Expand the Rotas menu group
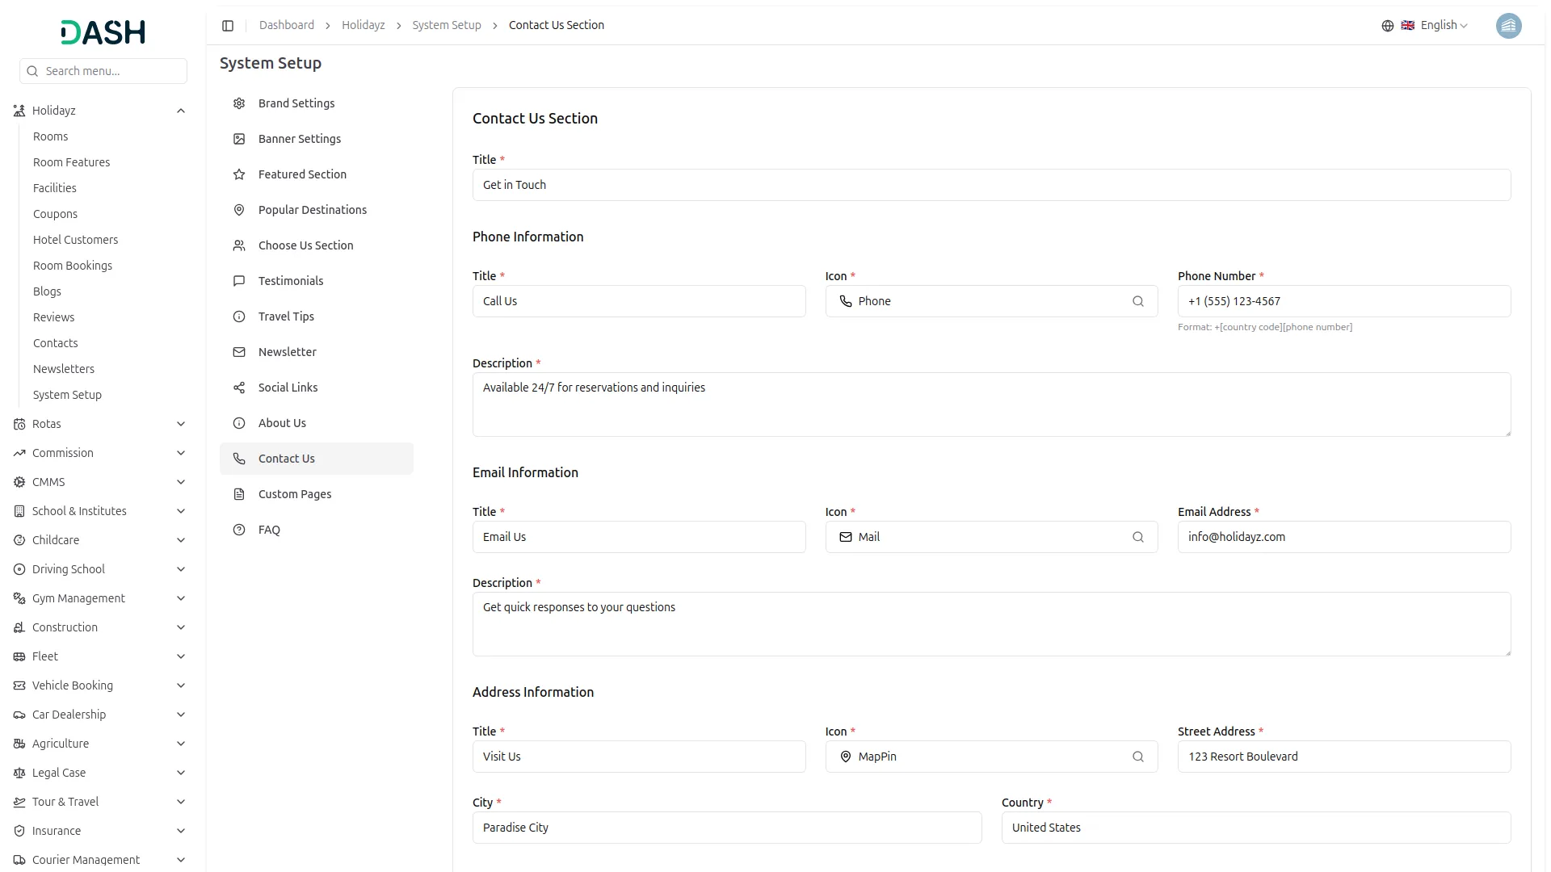The image size is (1551, 872). click(x=181, y=424)
